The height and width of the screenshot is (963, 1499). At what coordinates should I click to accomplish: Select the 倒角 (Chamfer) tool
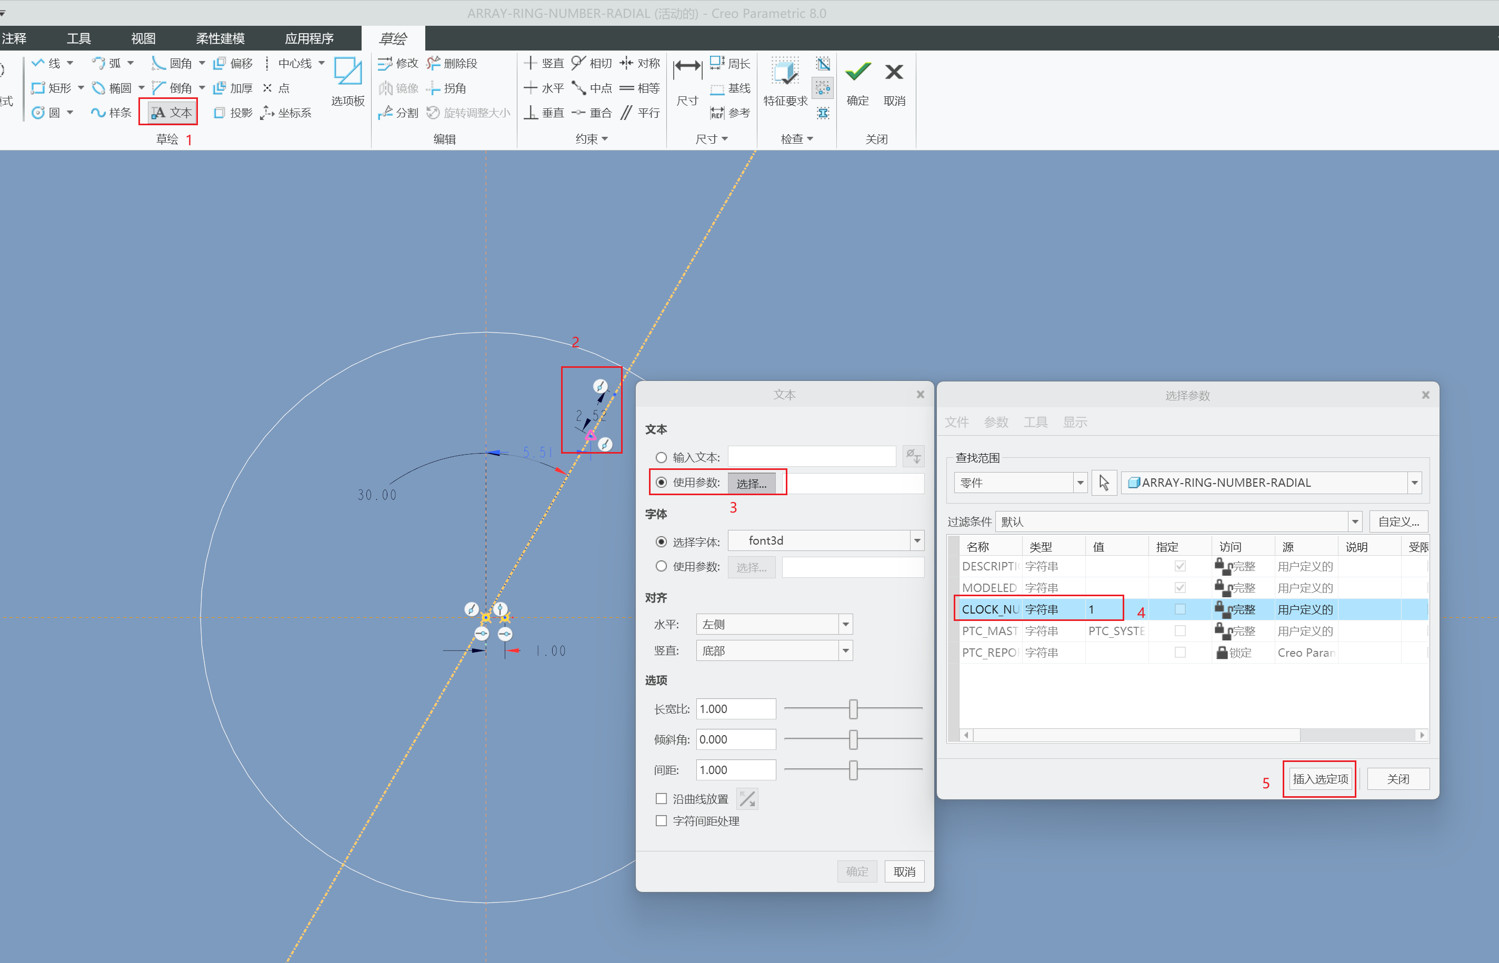click(x=173, y=88)
